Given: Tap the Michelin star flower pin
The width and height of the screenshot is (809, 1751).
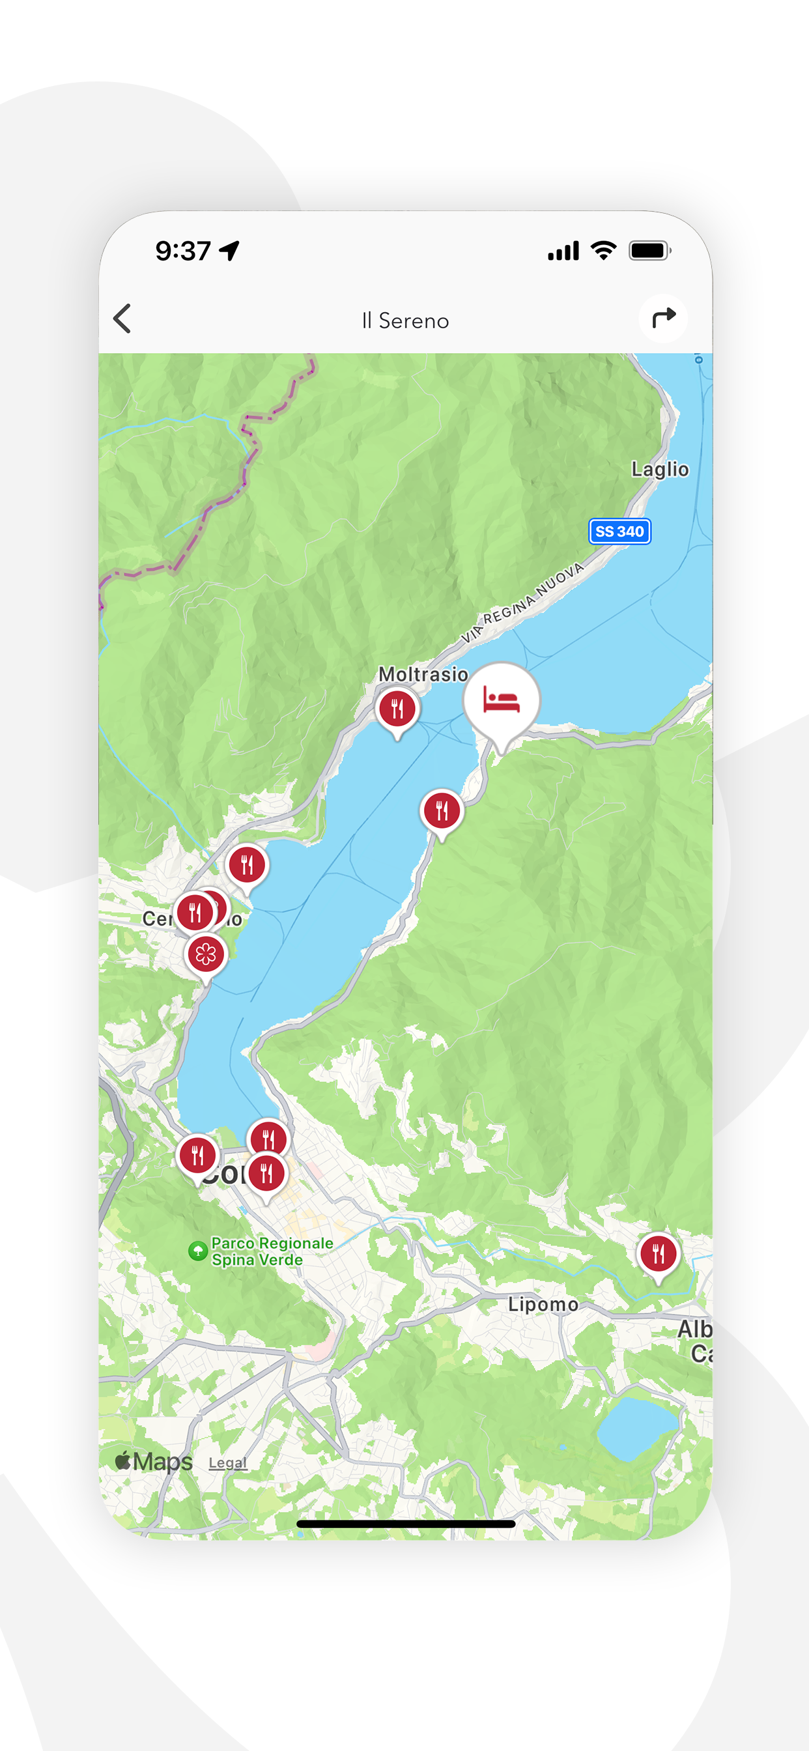Looking at the screenshot, I should pyautogui.click(x=205, y=955).
